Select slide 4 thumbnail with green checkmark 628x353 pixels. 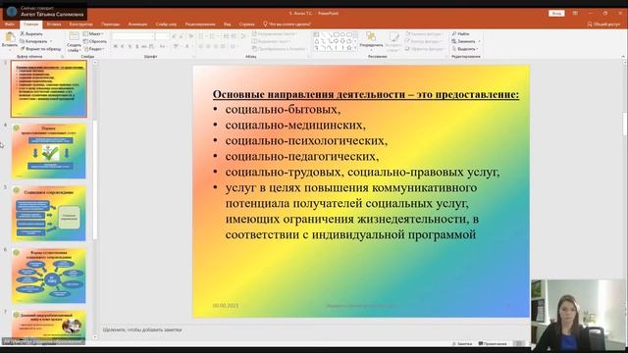point(48,151)
